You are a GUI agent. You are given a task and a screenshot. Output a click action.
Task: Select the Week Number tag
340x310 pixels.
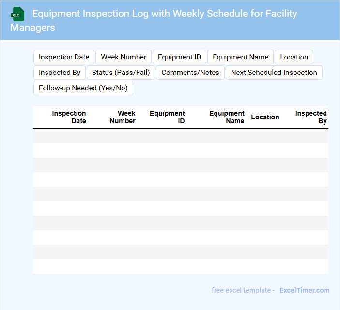124,57
